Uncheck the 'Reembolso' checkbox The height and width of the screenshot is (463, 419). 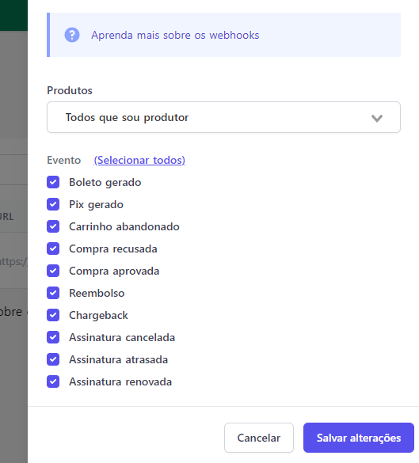[53, 293]
